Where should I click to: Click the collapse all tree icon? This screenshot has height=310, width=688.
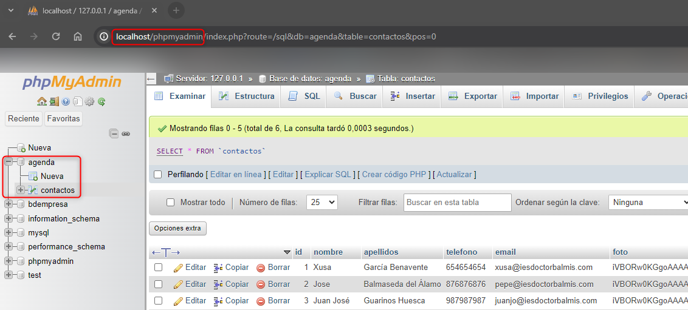pos(114,133)
